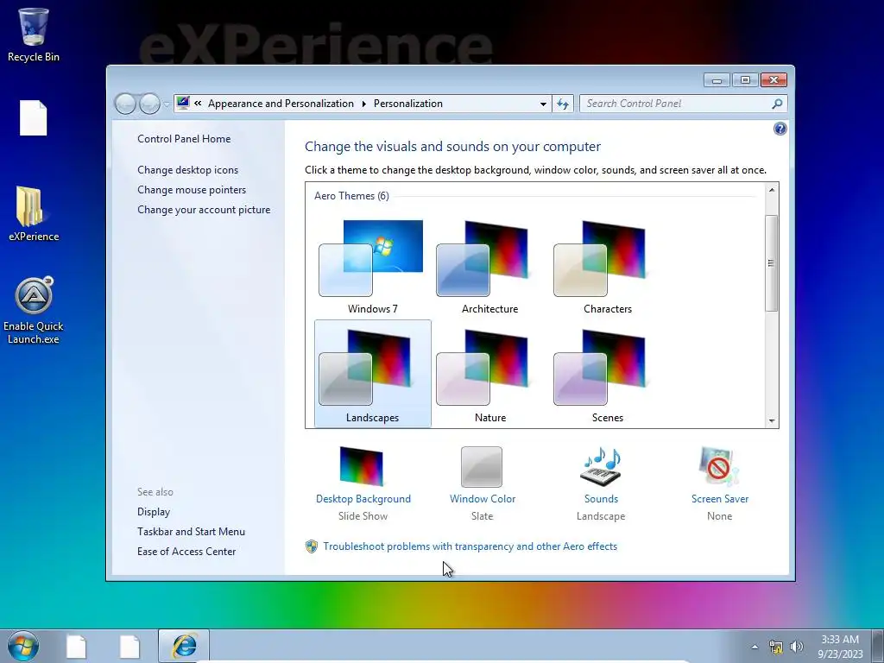Select the blank file icon on desktop
The width and height of the screenshot is (884, 663).
point(34,117)
